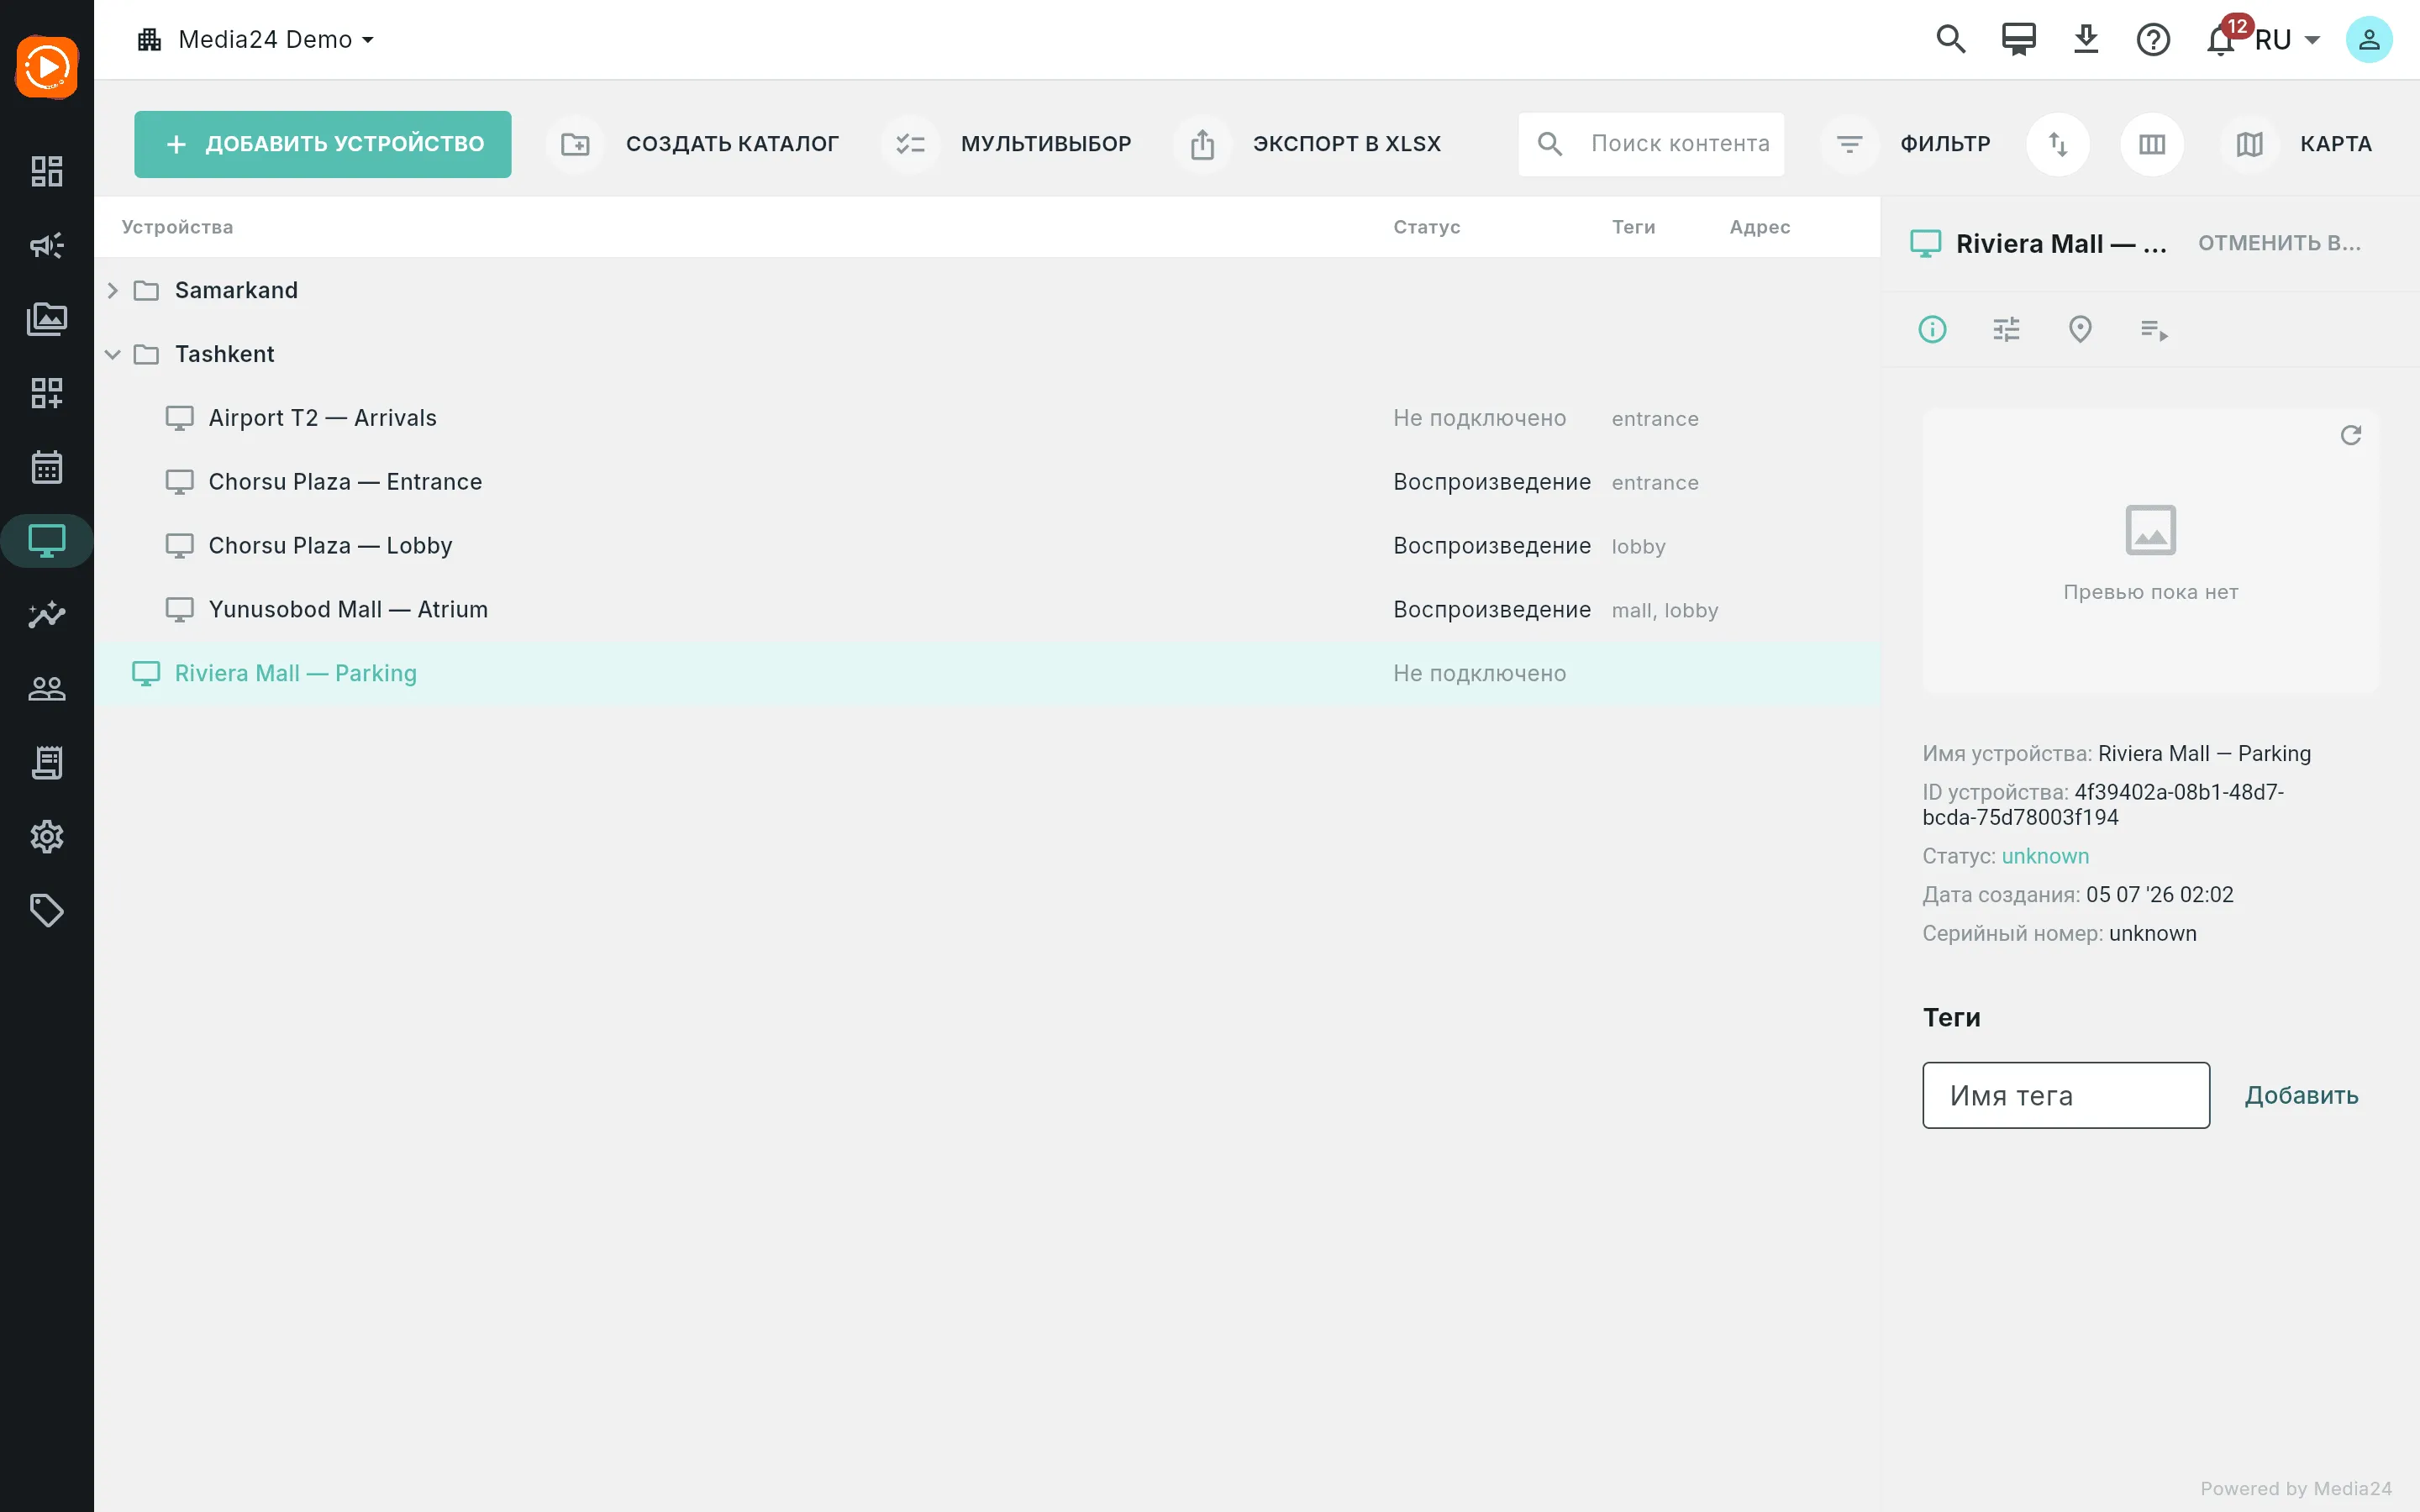Click the Устройства column header

(x=177, y=227)
